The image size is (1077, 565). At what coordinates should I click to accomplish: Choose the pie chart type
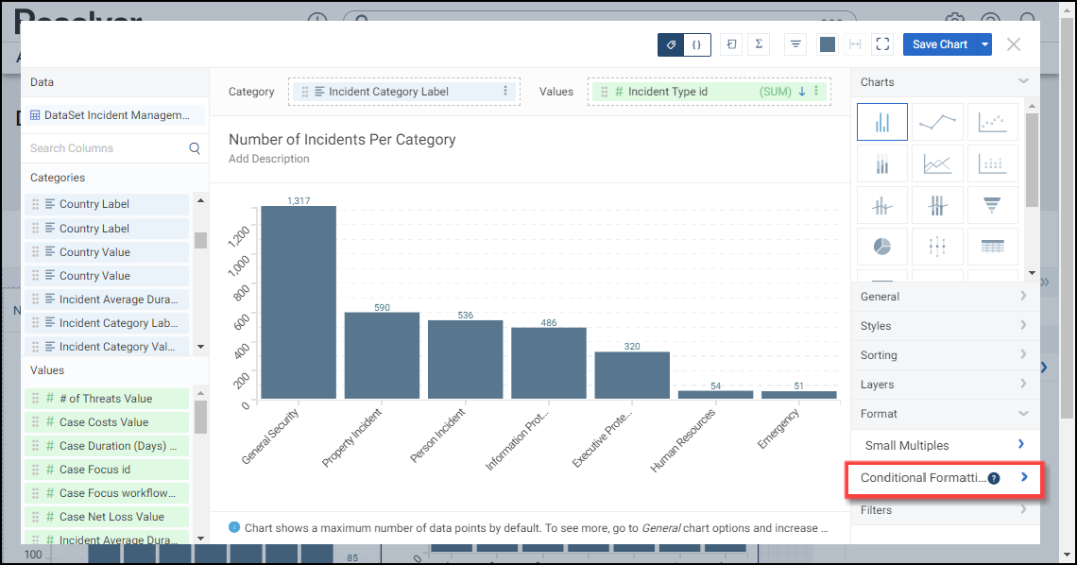click(881, 246)
